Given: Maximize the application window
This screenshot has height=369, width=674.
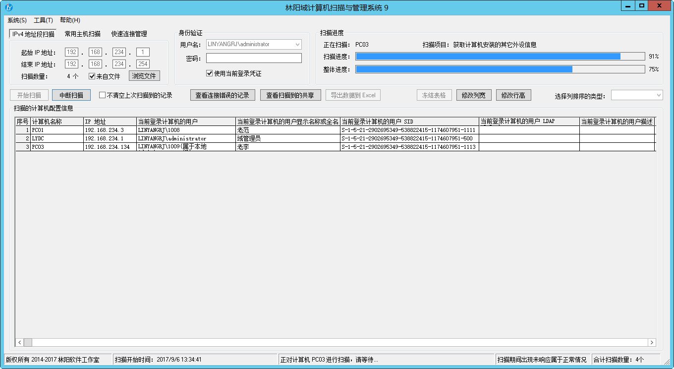Looking at the screenshot, I should 642,5.
